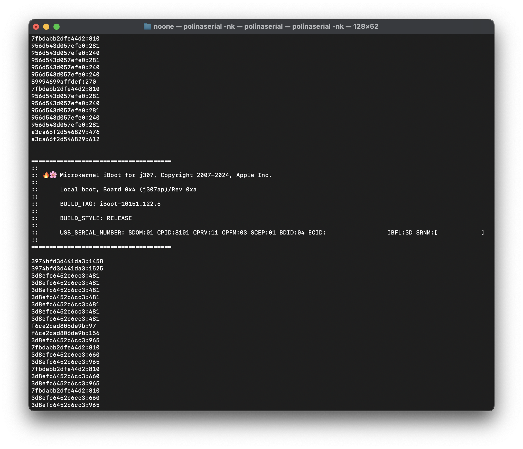
Task: Click the 'Local boot, Board 0x4' text
Action: (98, 189)
